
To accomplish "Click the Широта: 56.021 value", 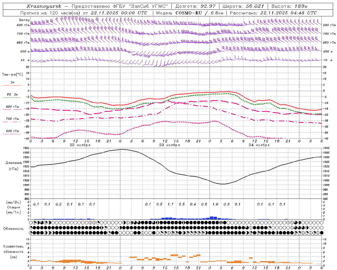I will click(x=243, y=6).
